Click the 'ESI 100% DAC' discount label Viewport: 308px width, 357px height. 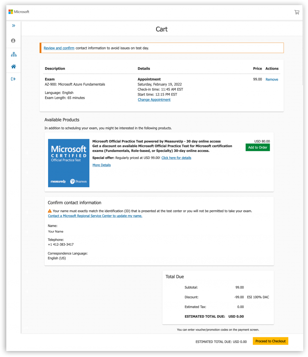[258, 297]
